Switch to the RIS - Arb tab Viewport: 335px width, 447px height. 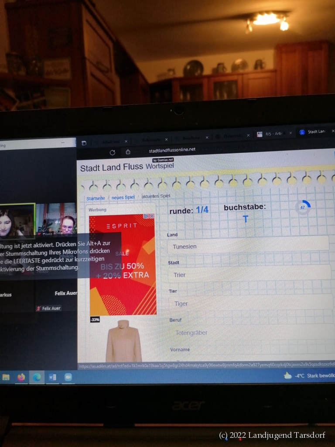[274, 134]
